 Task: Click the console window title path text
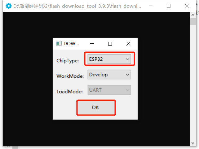(77, 6)
